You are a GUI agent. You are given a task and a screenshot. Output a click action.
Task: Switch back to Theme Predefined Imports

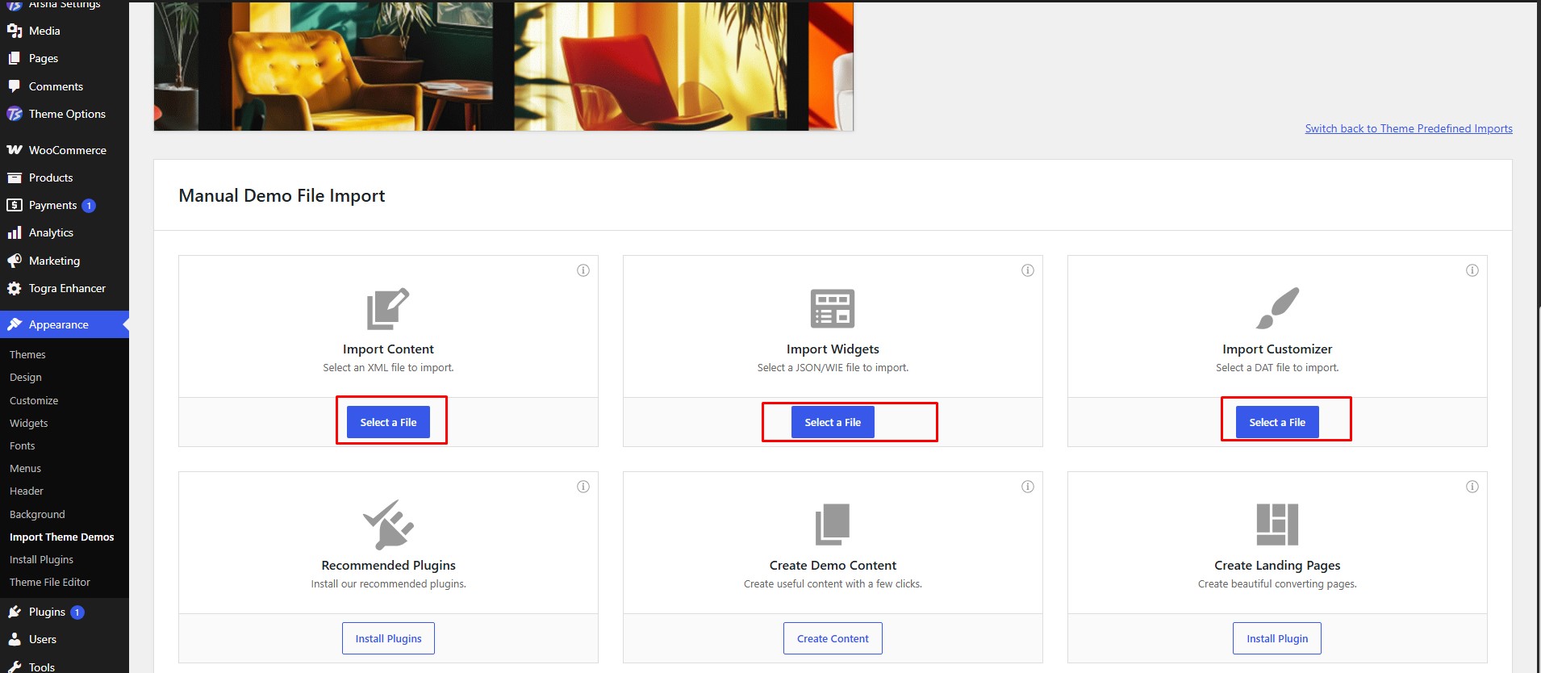pyautogui.click(x=1409, y=128)
